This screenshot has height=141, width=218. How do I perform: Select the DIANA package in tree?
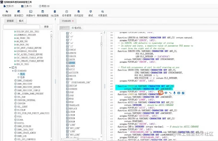[20, 120]
